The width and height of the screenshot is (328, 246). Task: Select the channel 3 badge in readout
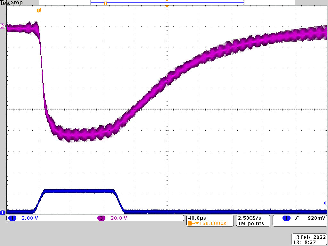(x=102, y=218)
